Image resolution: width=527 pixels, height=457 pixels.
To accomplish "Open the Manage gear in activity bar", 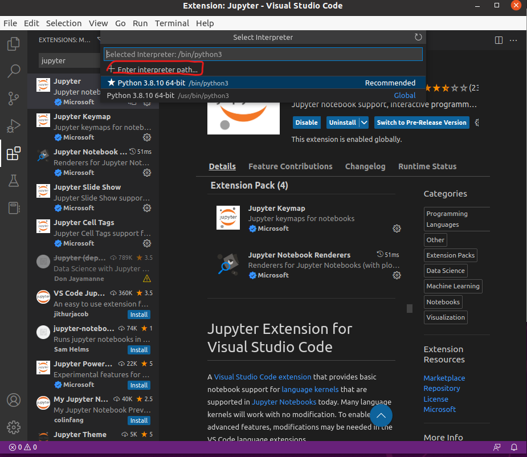I will click(14, 427).
